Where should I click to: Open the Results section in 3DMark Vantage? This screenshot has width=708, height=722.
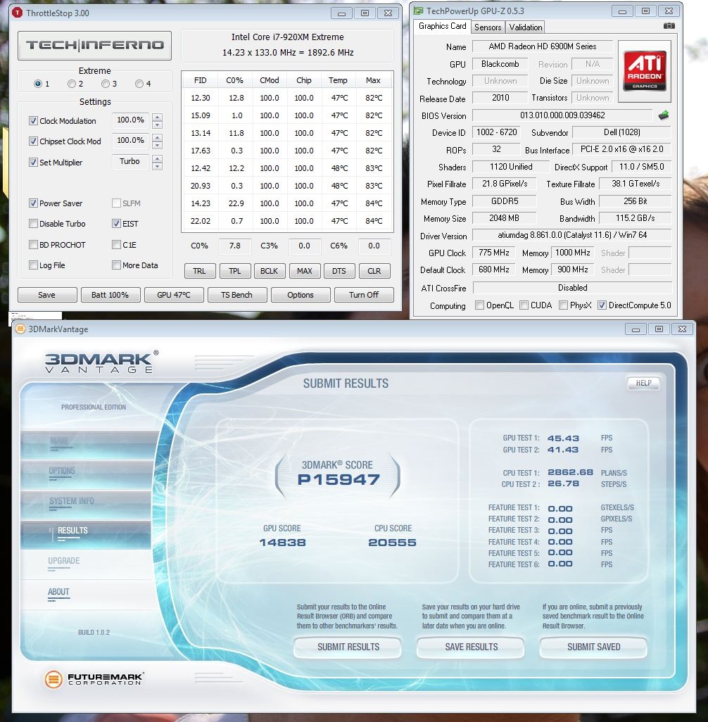86,533
